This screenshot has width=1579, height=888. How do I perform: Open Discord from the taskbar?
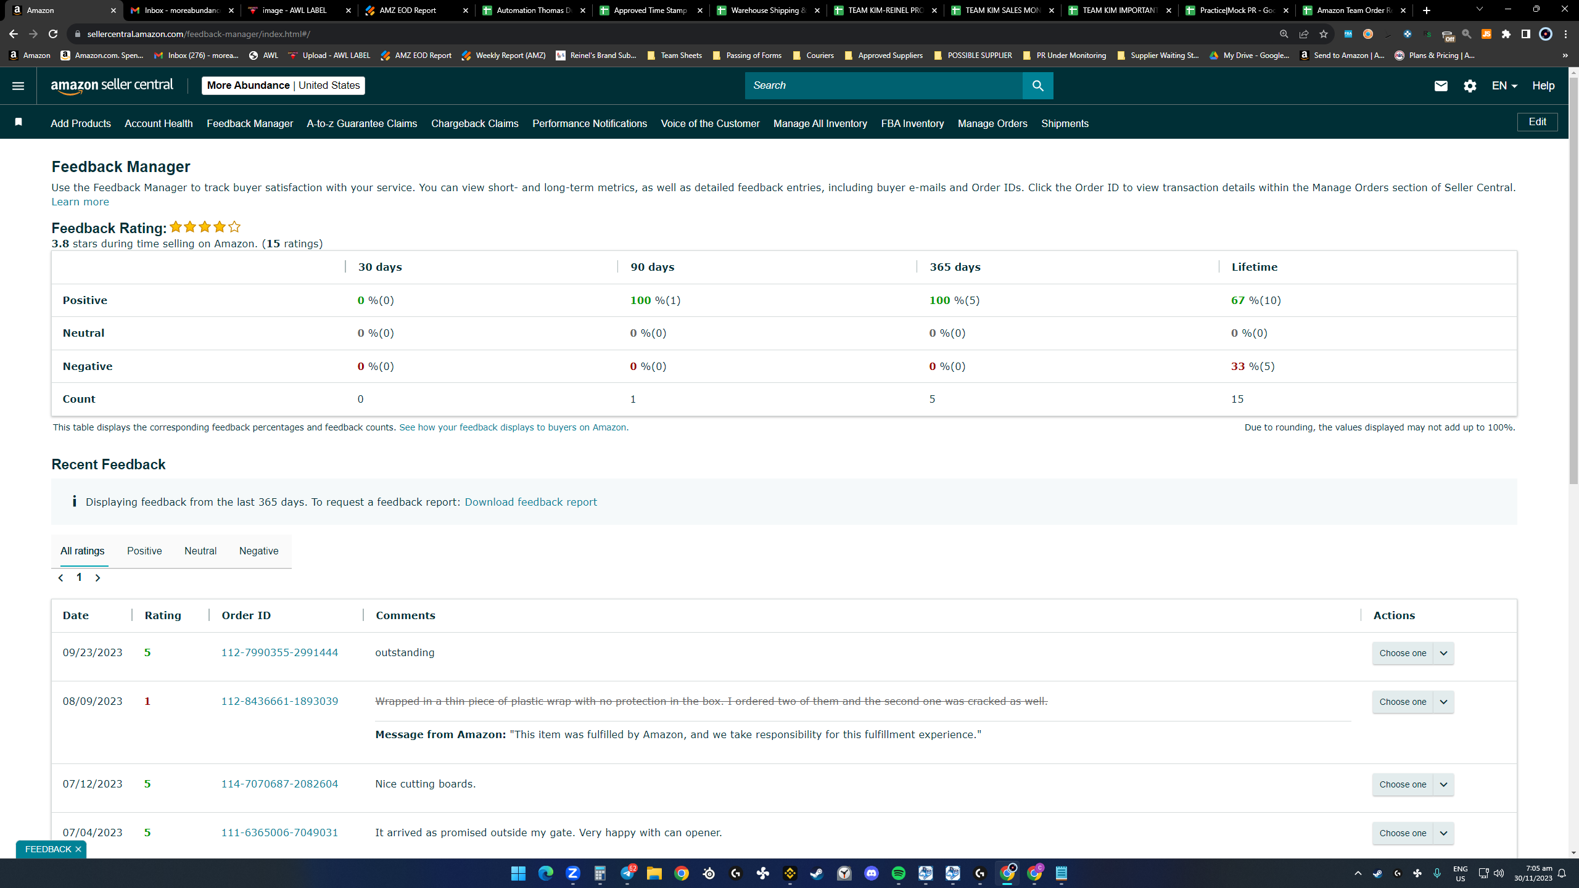pos(871,873)
